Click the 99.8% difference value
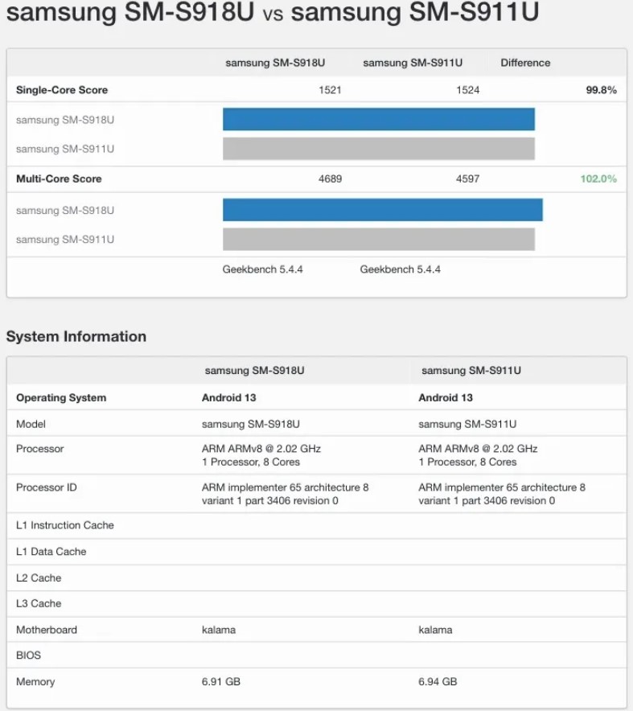Viewport: 633px width, 711px height. coord(602,90)
